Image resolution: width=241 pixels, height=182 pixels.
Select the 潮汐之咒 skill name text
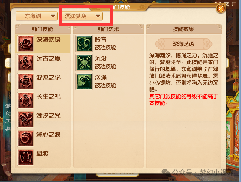click(49, 115)
